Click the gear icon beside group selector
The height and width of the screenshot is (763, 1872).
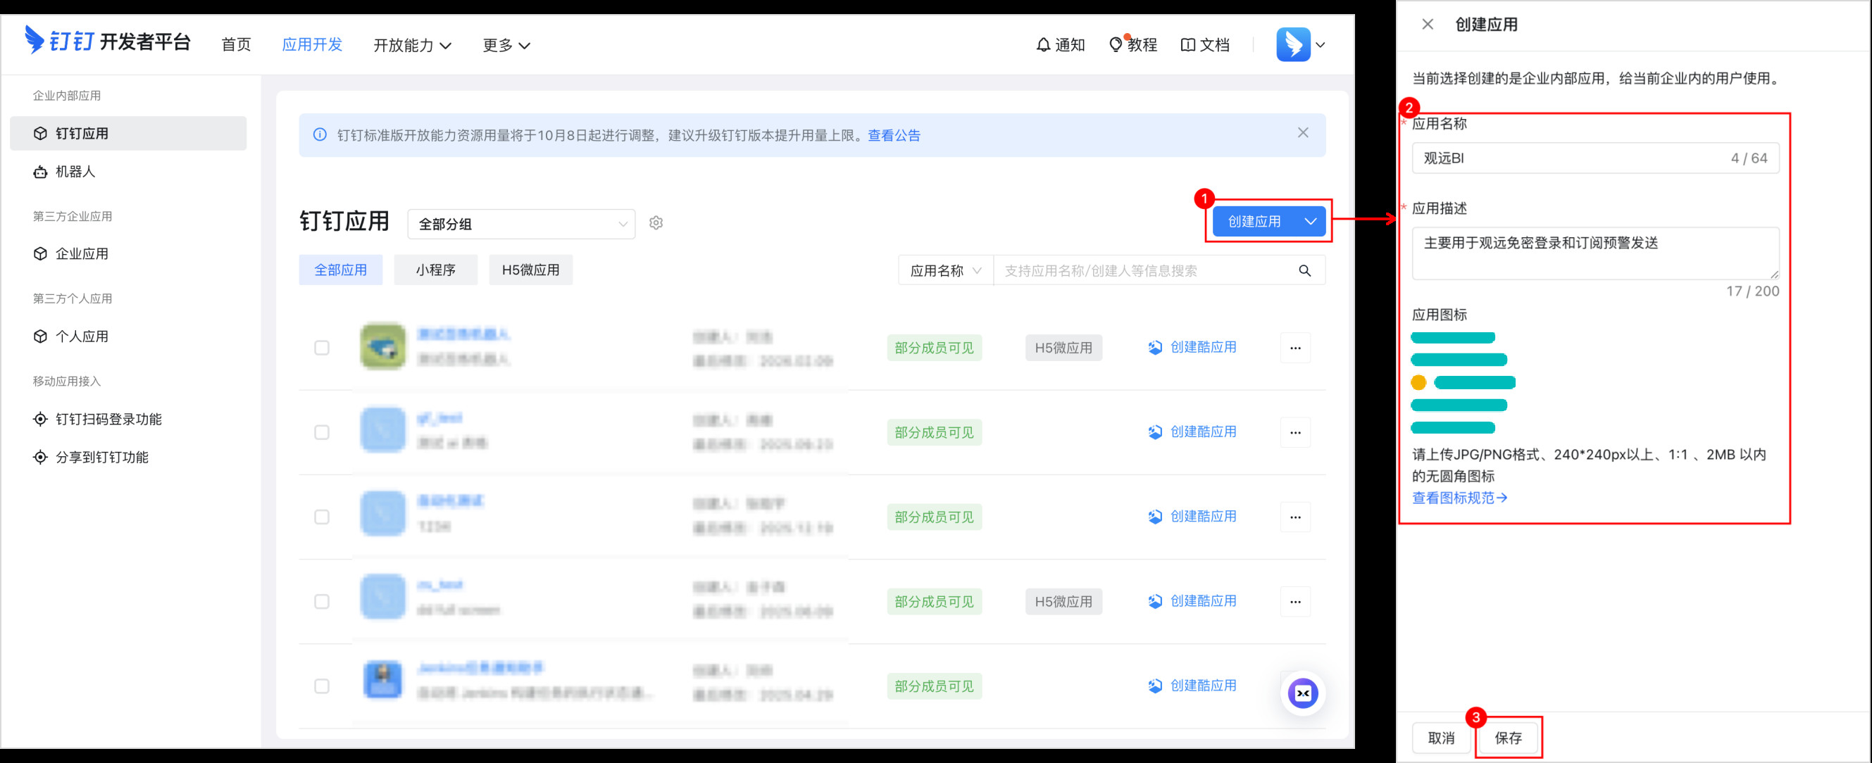[656, 223]
